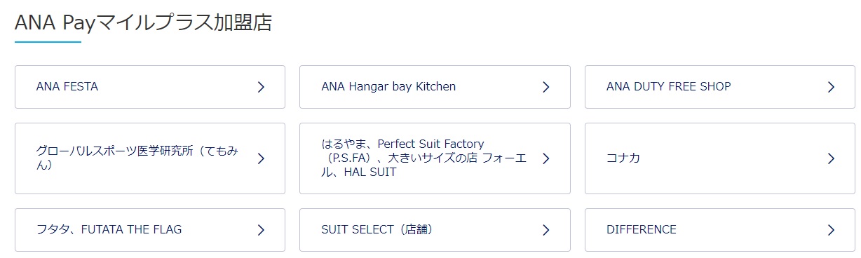
Task: Open the コナカ merchant page
Action: 720,158
